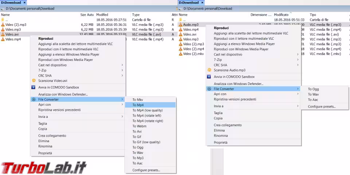Click the '..' folder icon in right pane

point(180,20)
